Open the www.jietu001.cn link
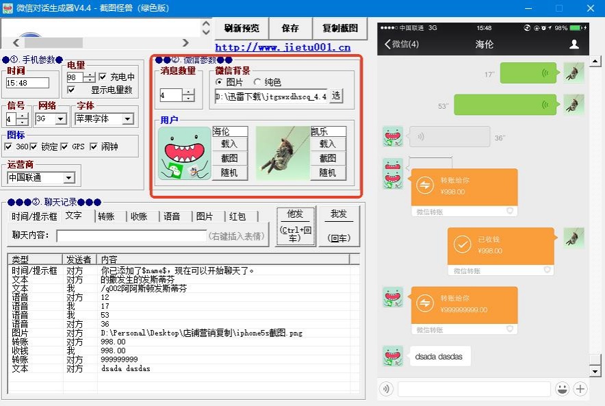 [283, 47]
